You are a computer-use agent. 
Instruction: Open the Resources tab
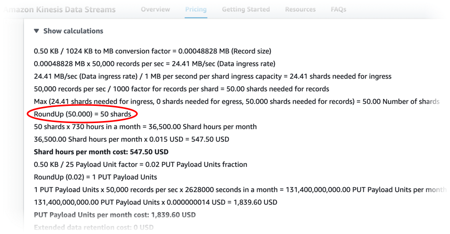[x=300, y=10]
